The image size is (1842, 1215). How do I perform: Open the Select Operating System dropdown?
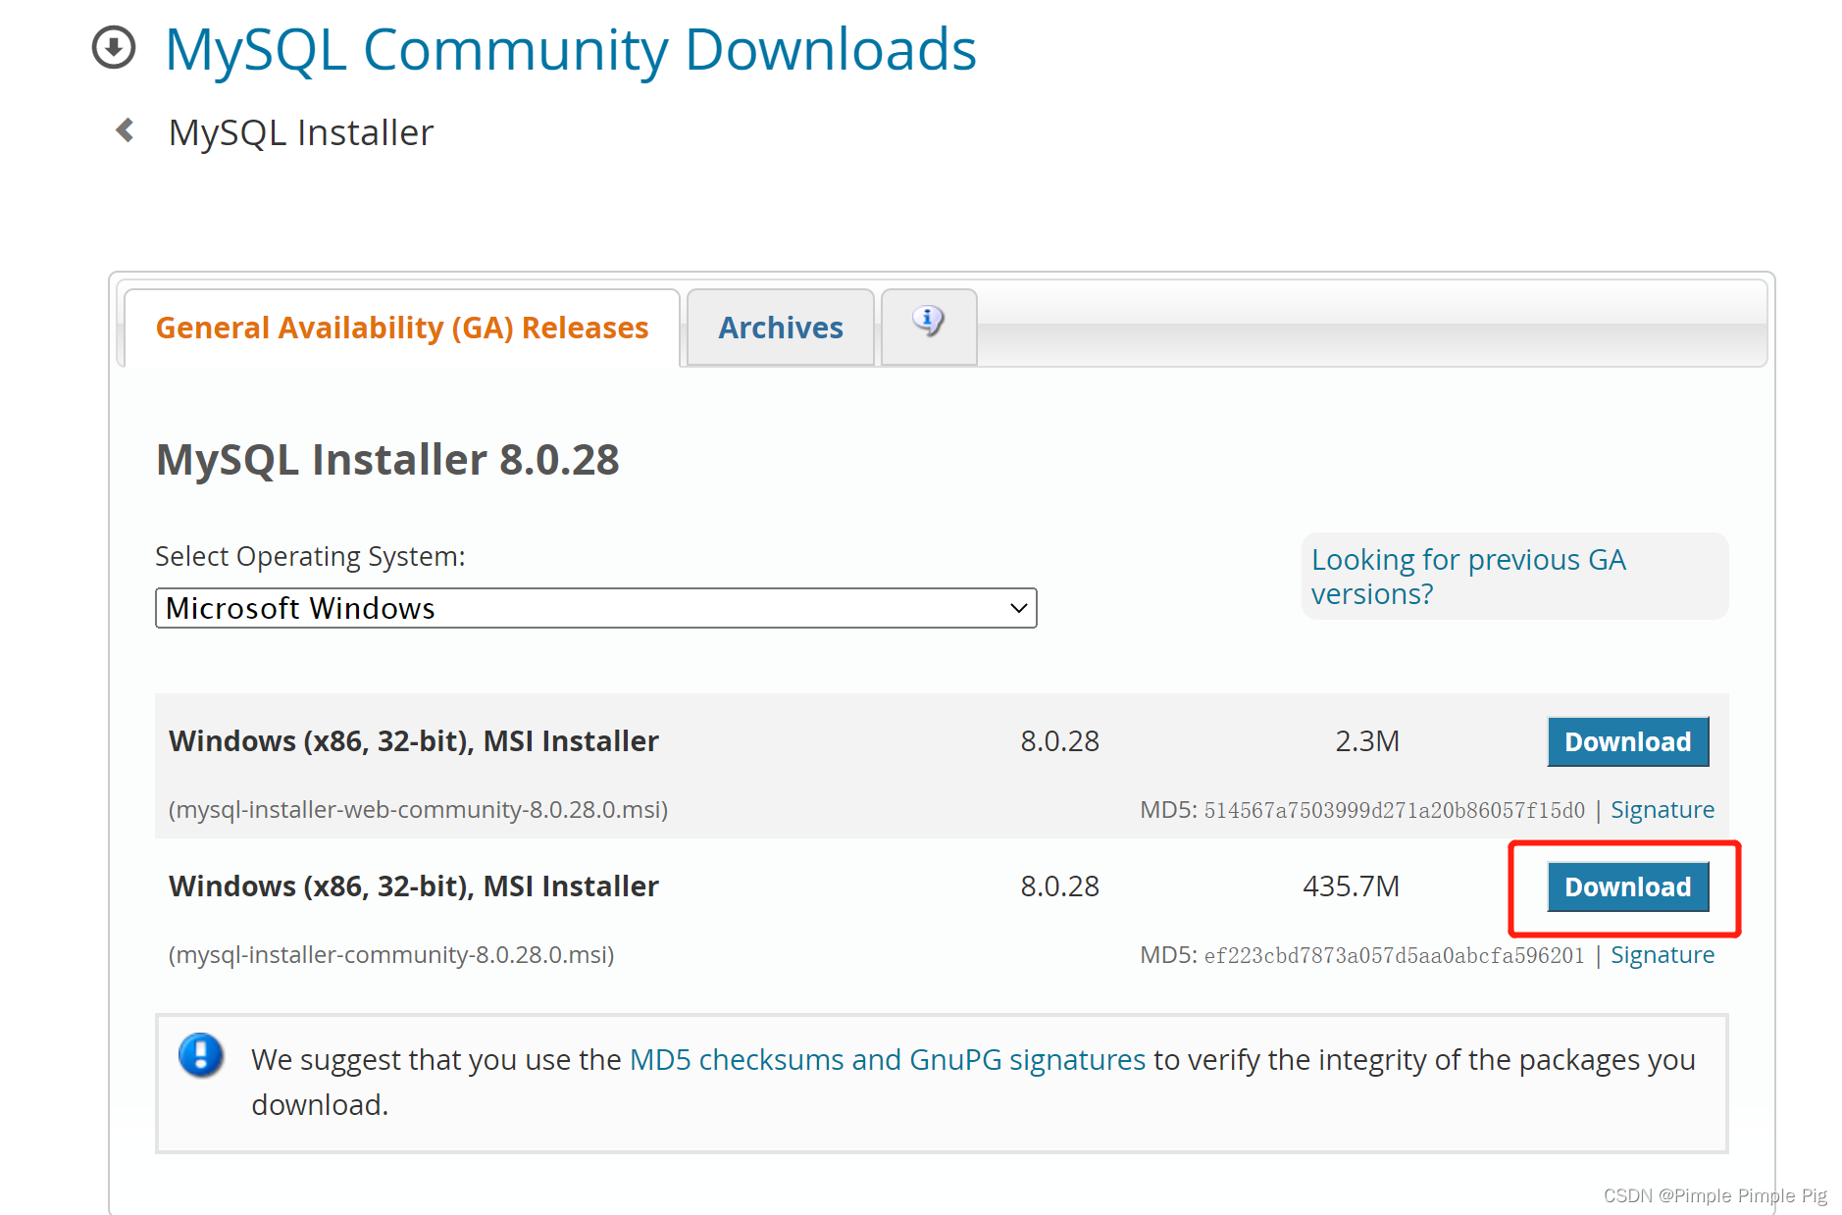point(596,608)
